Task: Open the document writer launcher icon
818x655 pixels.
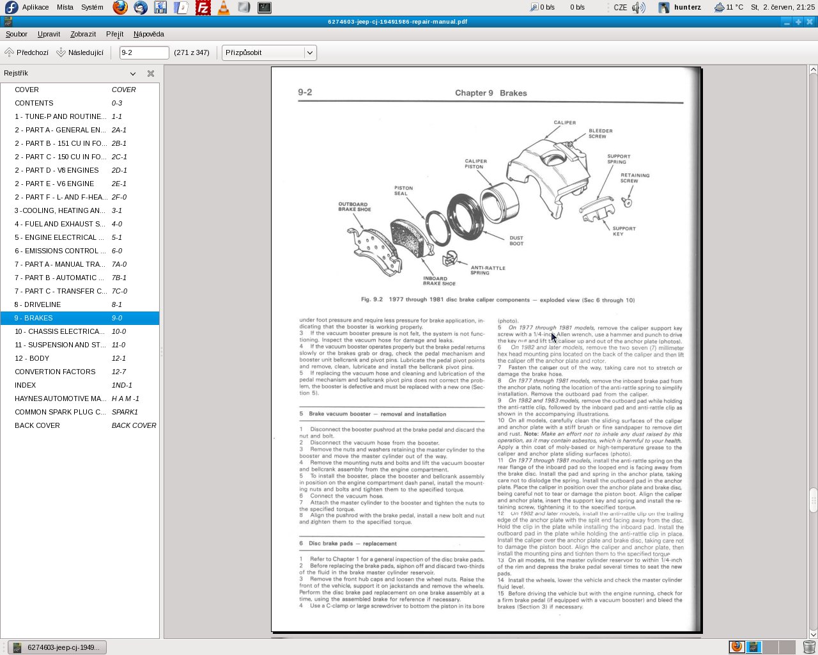Action: (x=181, y=8)
